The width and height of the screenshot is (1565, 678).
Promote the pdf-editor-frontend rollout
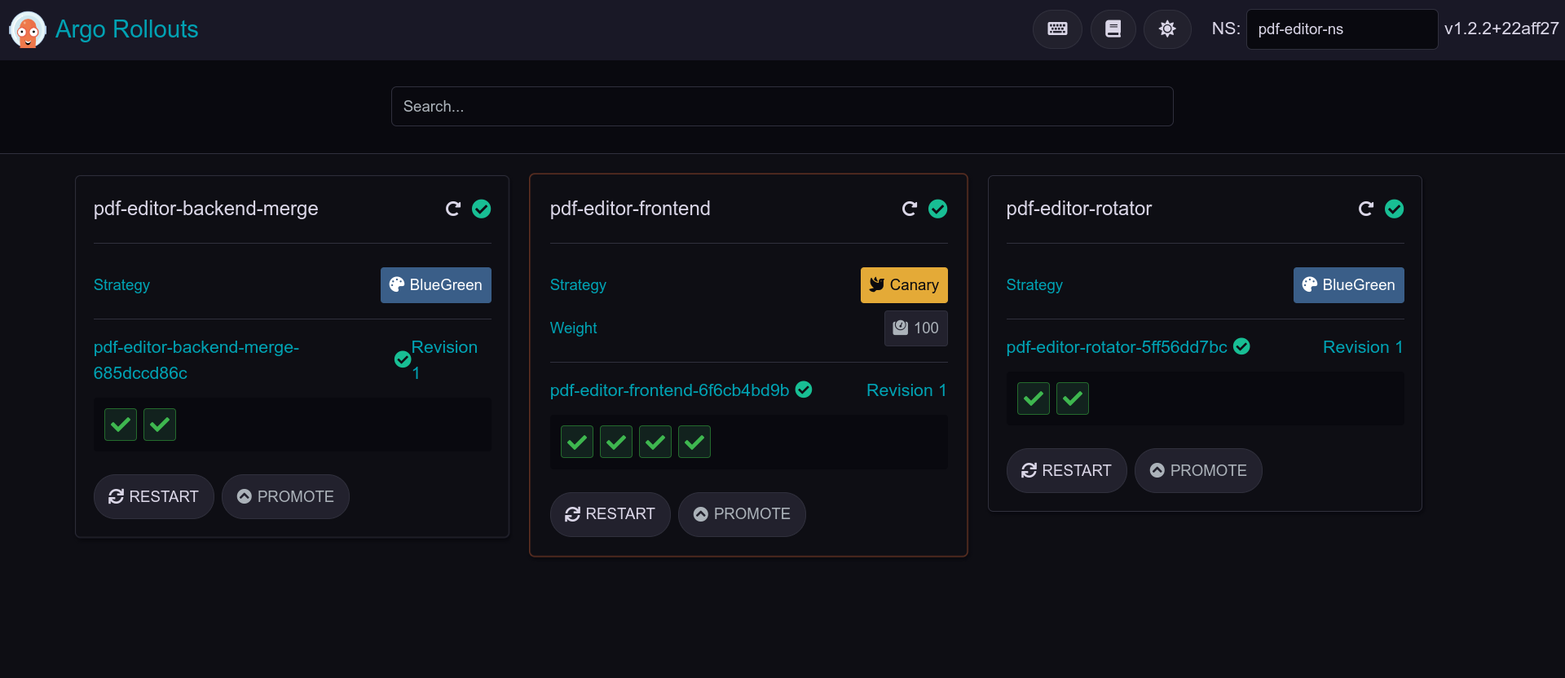742,514
